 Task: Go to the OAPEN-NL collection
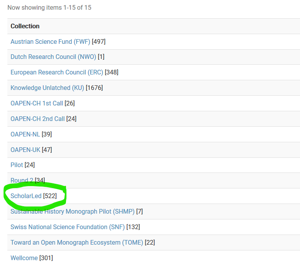pos(25,134)
